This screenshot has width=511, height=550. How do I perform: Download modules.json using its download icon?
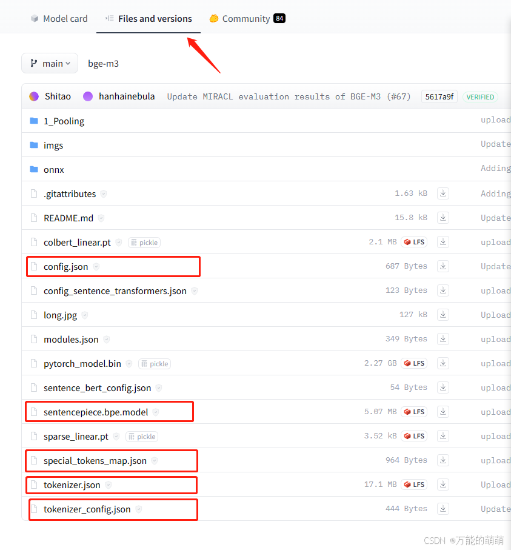click(x=443, y=339)
